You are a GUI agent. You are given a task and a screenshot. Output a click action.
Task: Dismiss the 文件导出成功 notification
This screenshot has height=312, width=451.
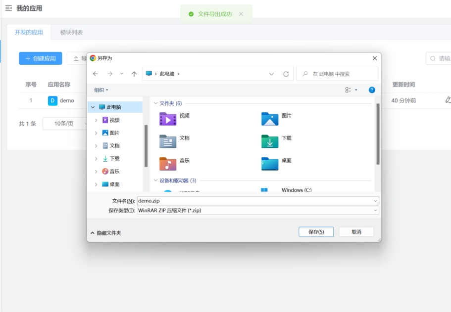tap(241, 14)
